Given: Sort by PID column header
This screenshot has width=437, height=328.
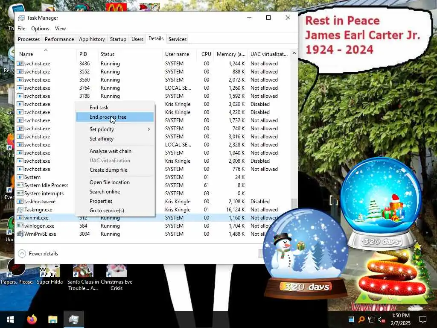Looking at the screenshot, I should [x=87, y=54].
